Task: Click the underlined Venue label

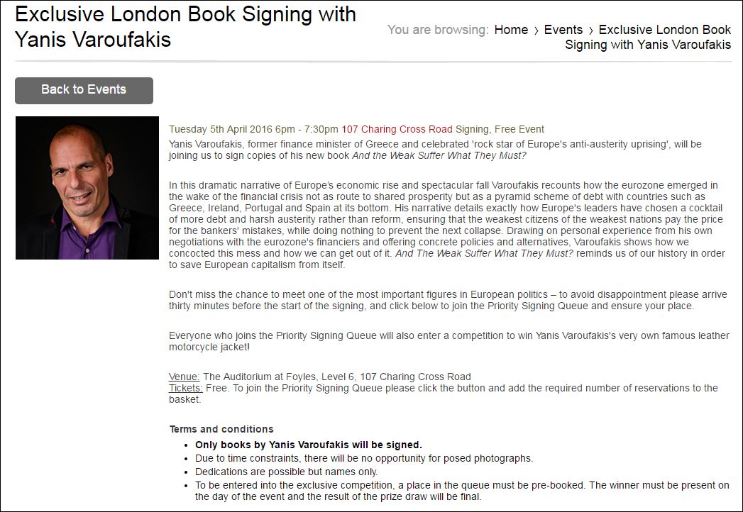Action: [x=185, y=377]
